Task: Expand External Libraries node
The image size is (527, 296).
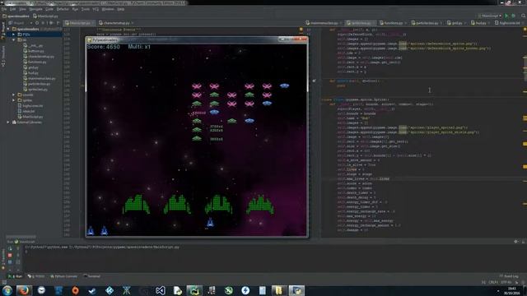Action: click(9, 123)
